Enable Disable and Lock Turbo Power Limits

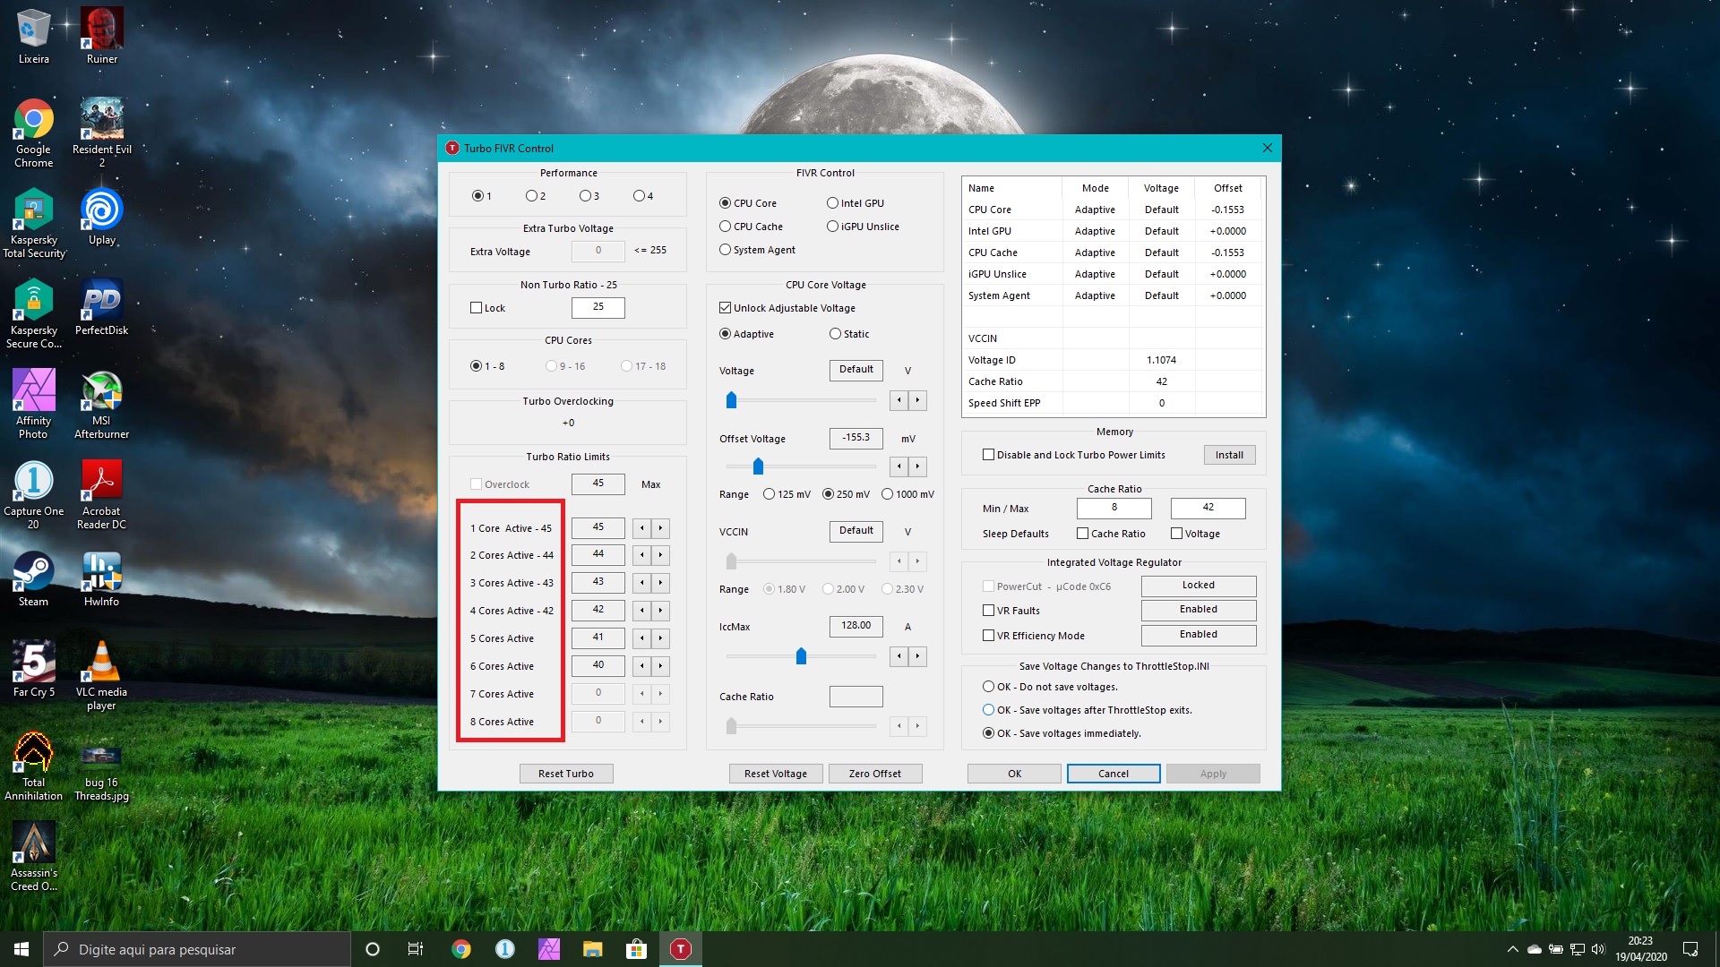tap(989, 455)
